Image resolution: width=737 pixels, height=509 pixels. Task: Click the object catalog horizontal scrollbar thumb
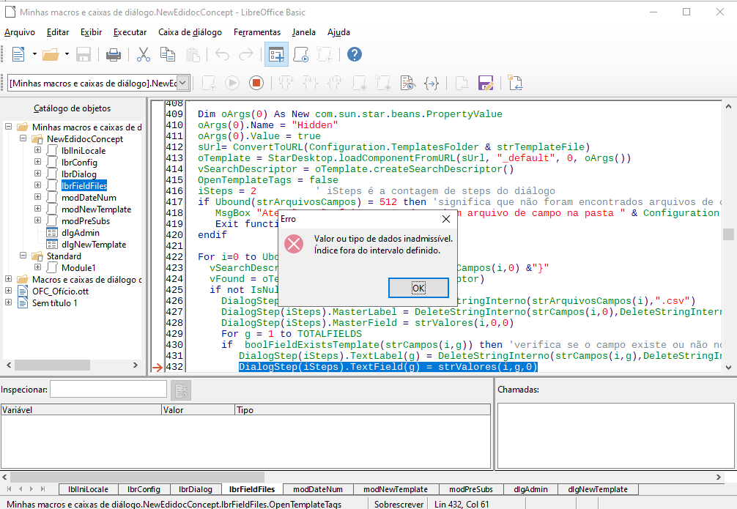pos(52,365)
